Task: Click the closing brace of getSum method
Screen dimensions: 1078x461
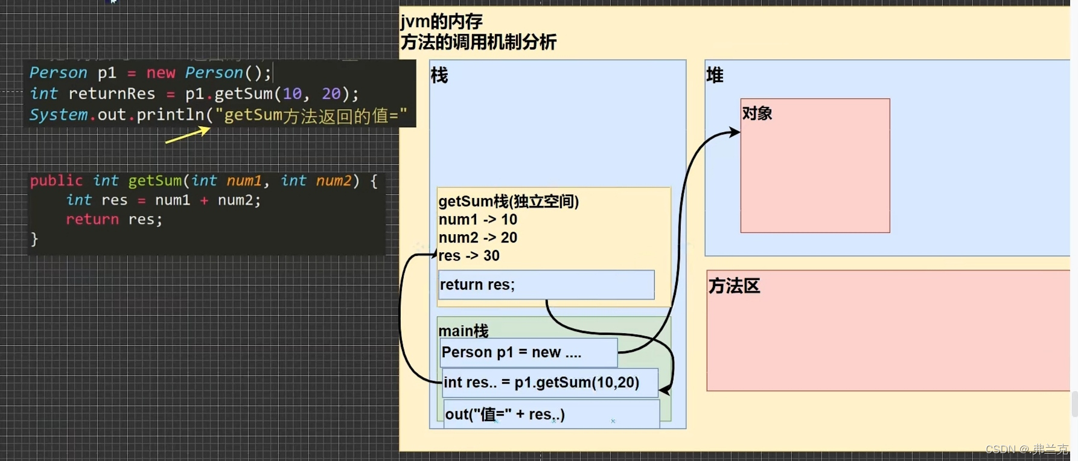Action: pyautogui.click(x=34, y=239)
